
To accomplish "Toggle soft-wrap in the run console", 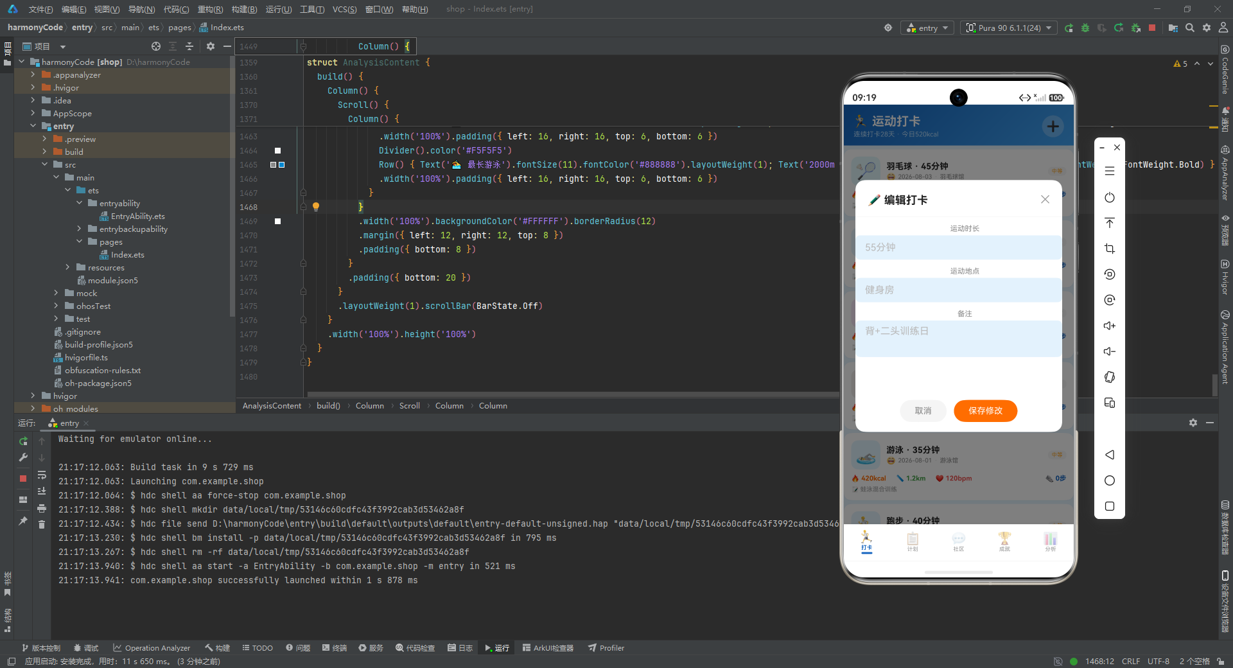I will point(42,475).
